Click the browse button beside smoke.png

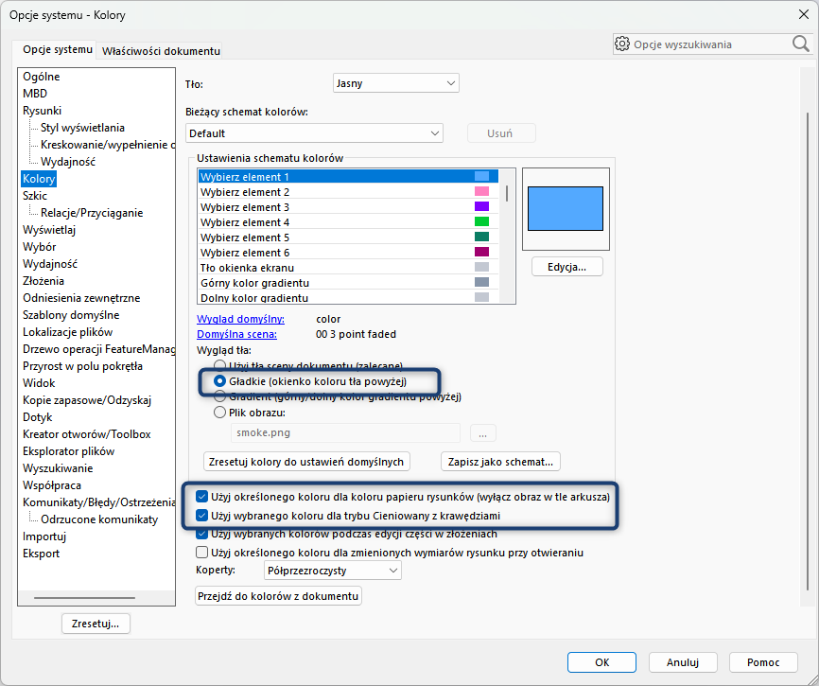[x=482, y=433]
